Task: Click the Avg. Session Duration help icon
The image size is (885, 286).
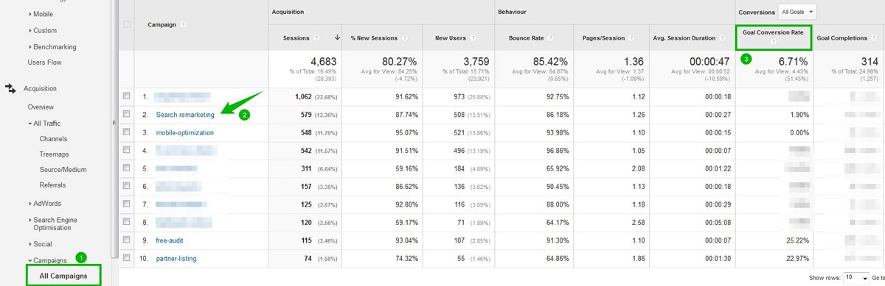Action: [727, 37]
